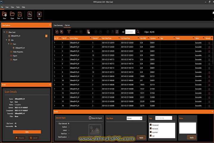This screenshot has width=214, height=143.
Task: Filter the Clip ID column
Action: (x=68, y=38)
